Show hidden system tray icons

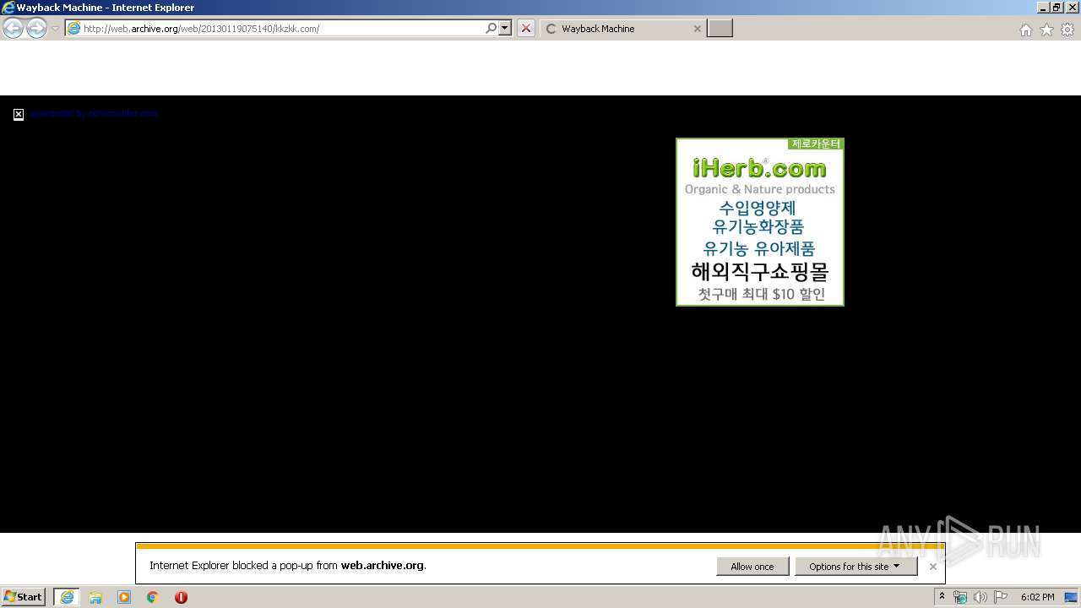pos(942,597)
